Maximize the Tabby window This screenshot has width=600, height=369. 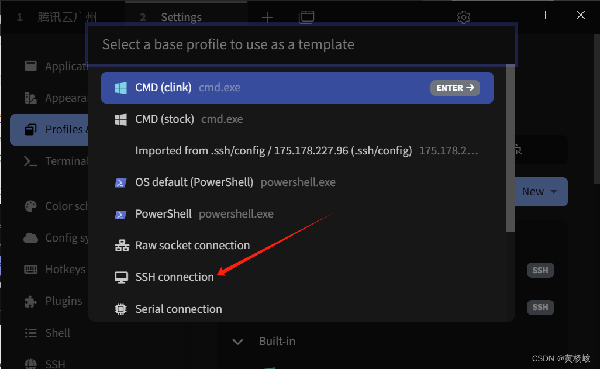541,15
